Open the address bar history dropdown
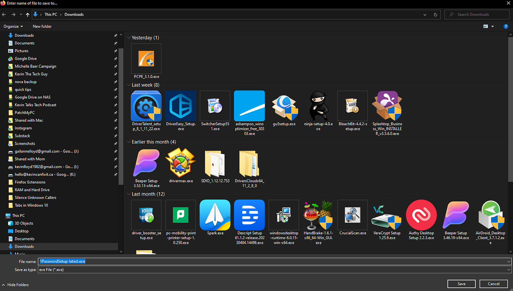This screenshot has width=513, height=291. (426, 14)
